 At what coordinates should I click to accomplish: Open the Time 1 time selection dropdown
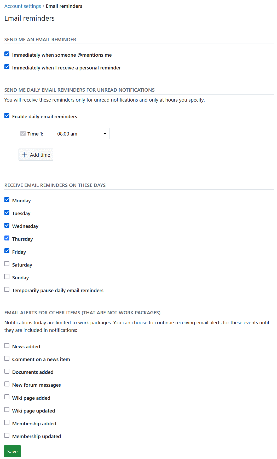(x=82, y=133)
